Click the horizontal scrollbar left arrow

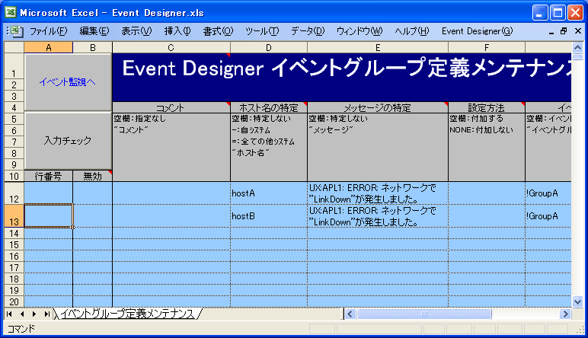(x=350, y=314)
